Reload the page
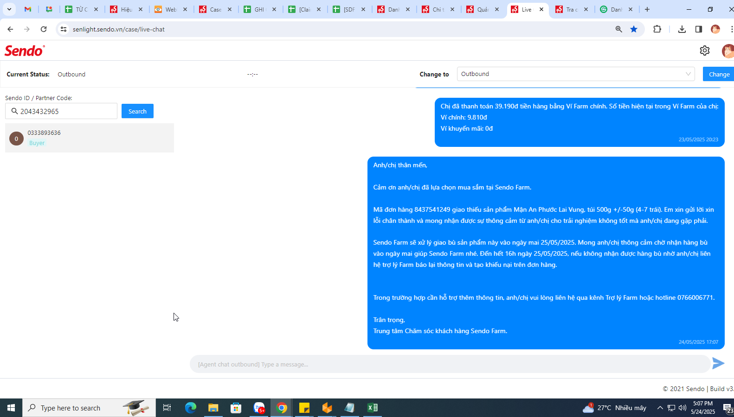Screen dimensions: 734x417 (x=44, y=29)
